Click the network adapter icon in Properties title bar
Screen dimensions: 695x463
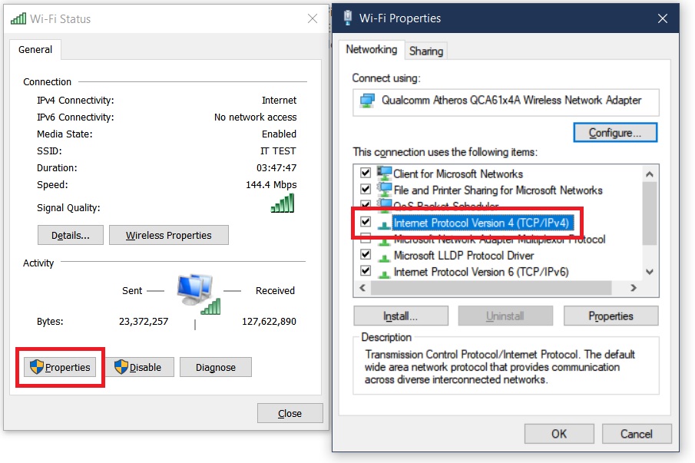349,18
